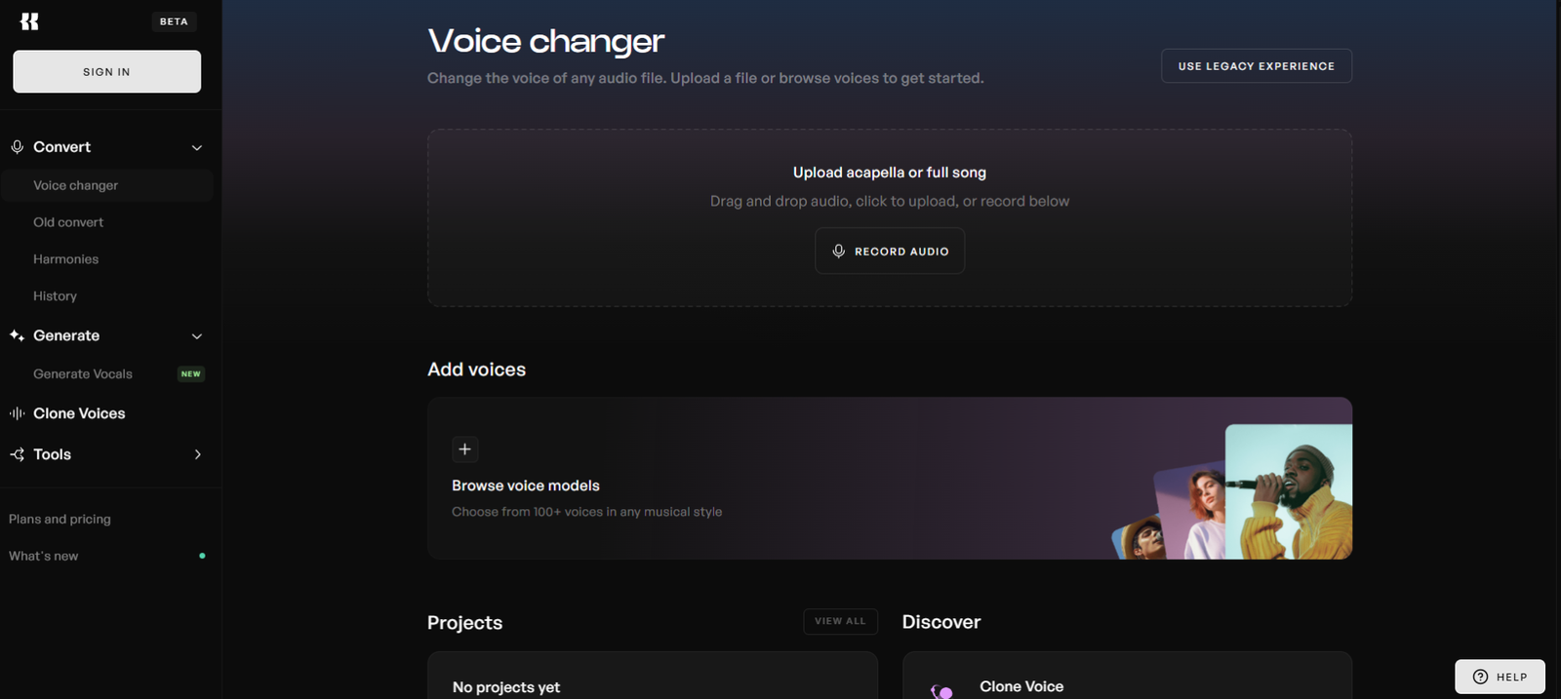The height and width of the screenshot is (699, 1561).
Task: Click the Tools sidebar icon
Action: tap(17, 454)
